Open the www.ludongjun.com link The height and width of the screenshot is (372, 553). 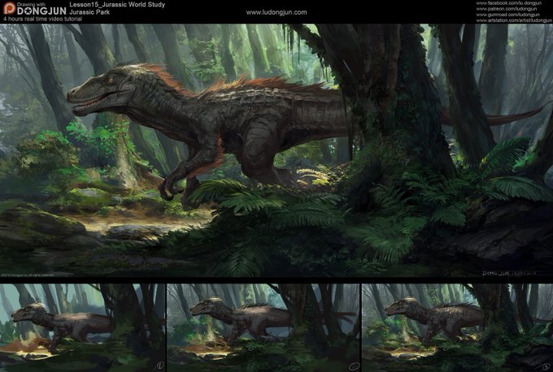[x=276, y=12]
